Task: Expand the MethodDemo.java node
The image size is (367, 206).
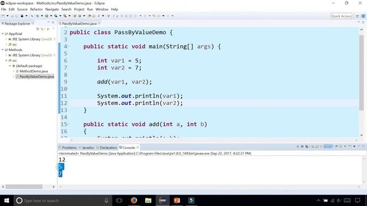Action: (x=14, y=71)
